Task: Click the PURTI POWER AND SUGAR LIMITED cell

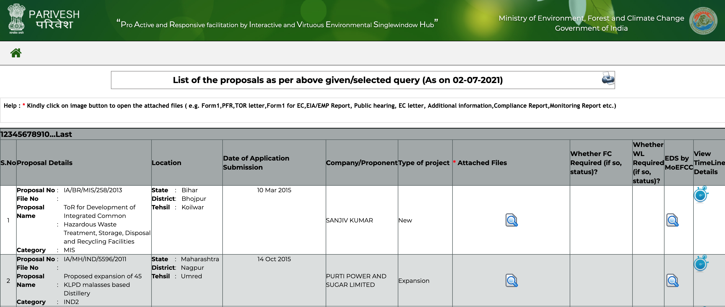Action: click(x=356, y=280)
